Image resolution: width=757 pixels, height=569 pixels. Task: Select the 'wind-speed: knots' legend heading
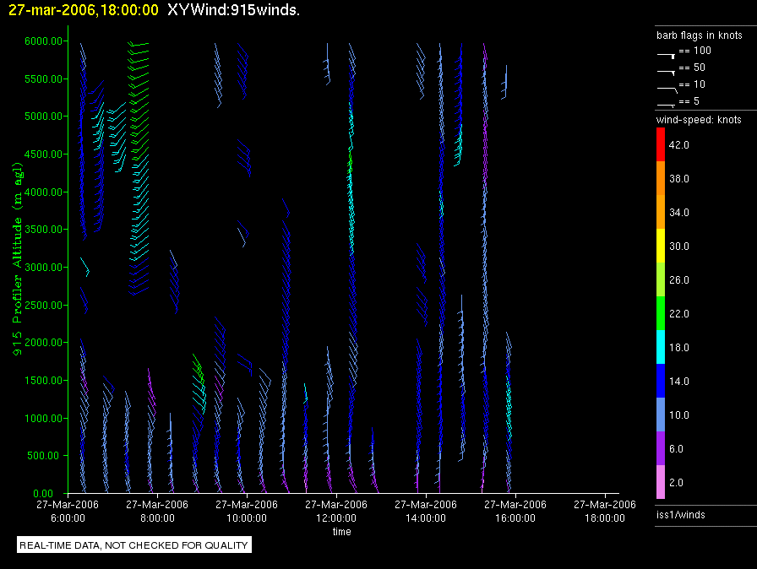699,120
